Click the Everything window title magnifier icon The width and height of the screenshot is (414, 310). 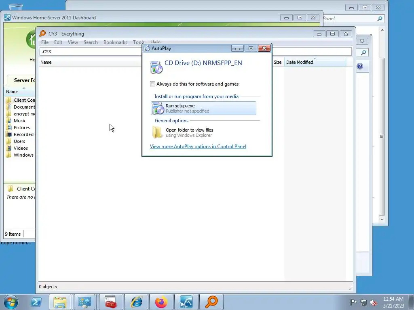[42, 34]
